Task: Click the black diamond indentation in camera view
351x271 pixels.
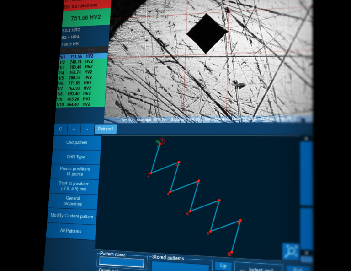Action: tap(207, 33)
